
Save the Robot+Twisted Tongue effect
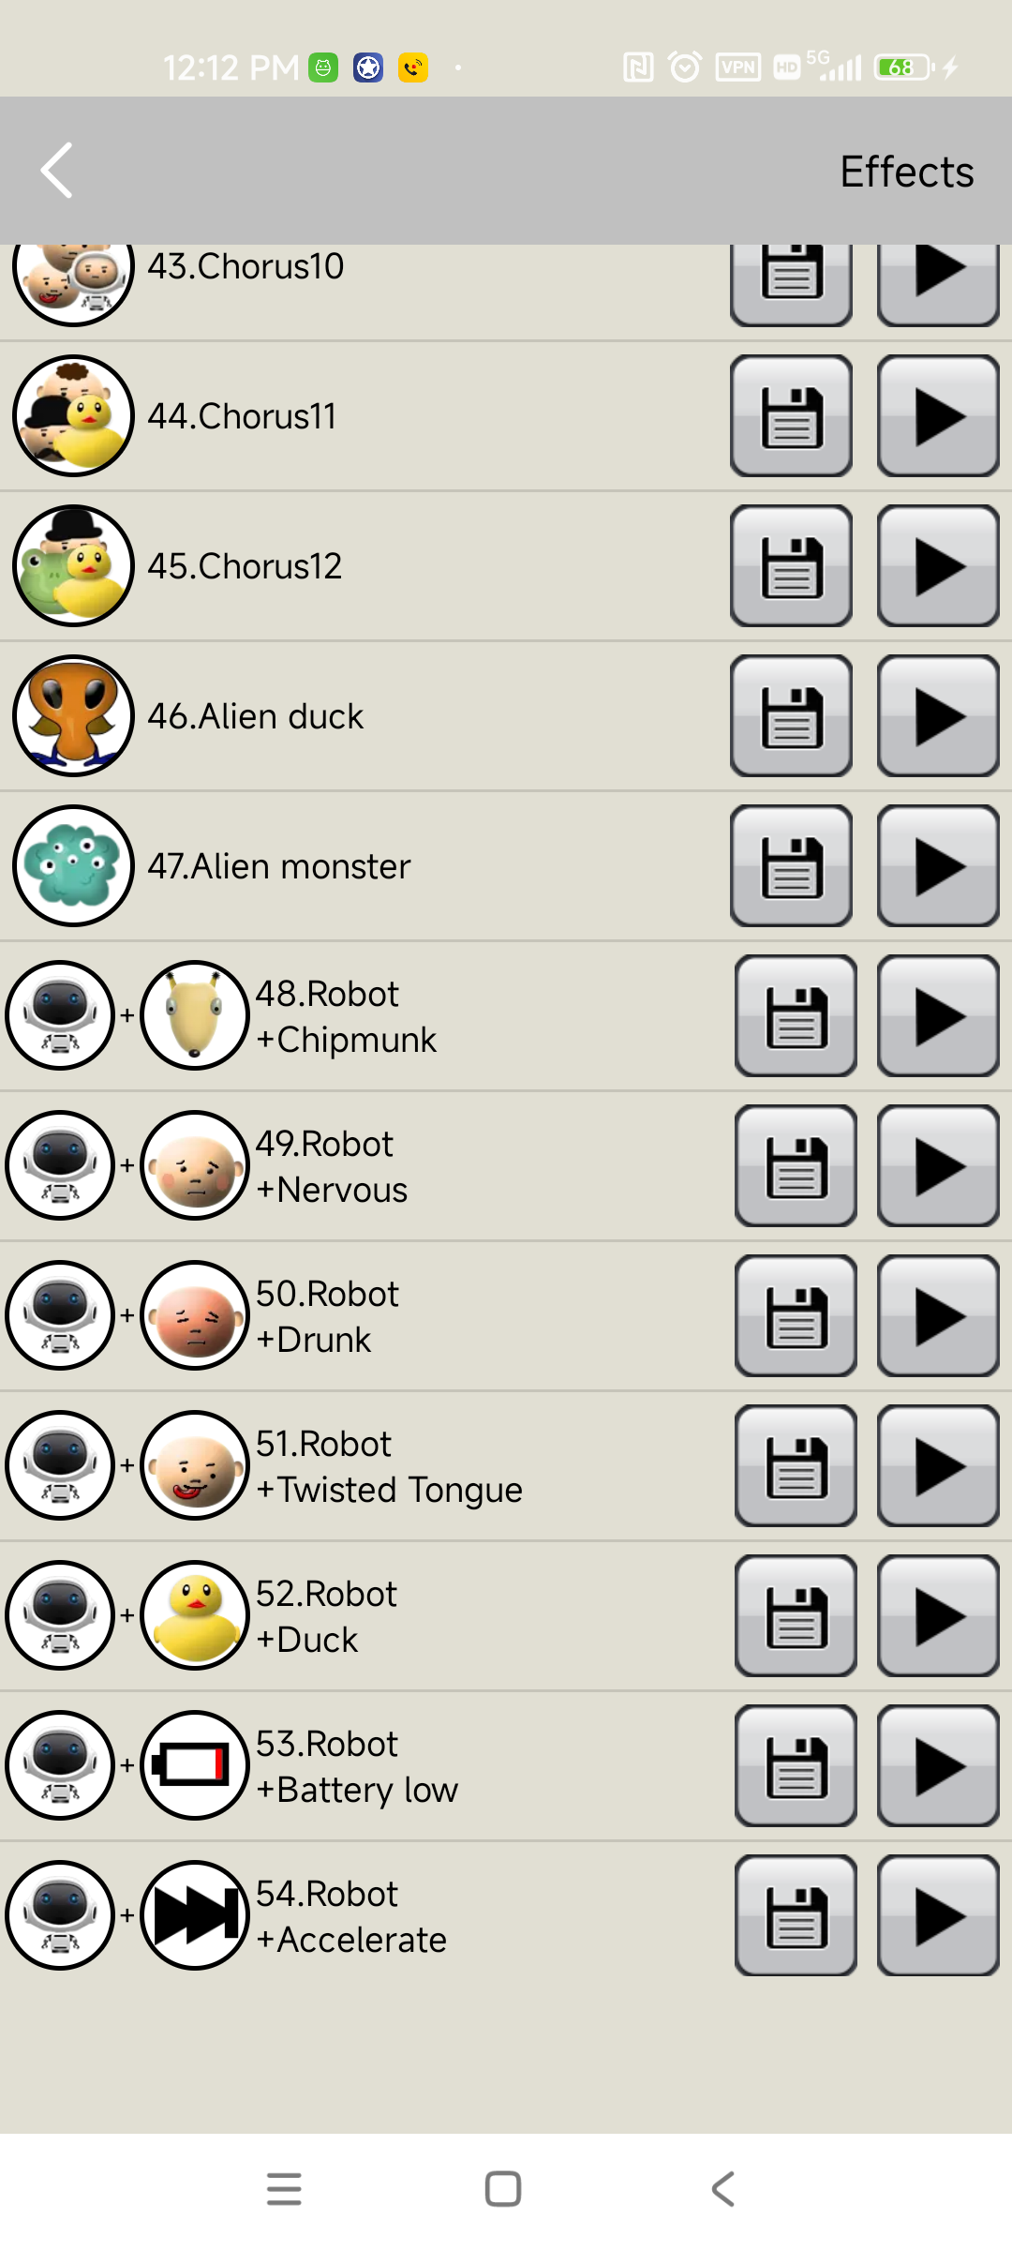tap(796, 1466)
